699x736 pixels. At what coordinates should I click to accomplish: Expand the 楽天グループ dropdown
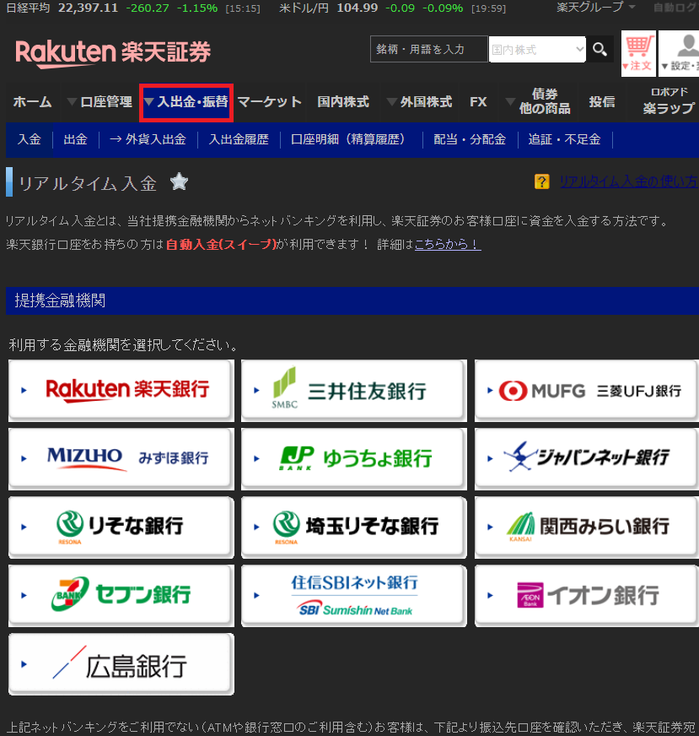(595, 7)
